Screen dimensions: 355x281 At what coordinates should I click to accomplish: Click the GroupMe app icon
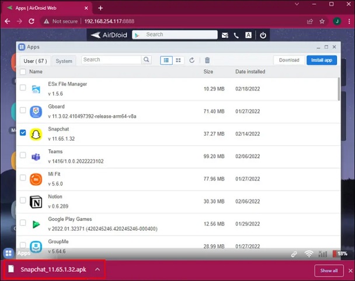coord(36,247)
